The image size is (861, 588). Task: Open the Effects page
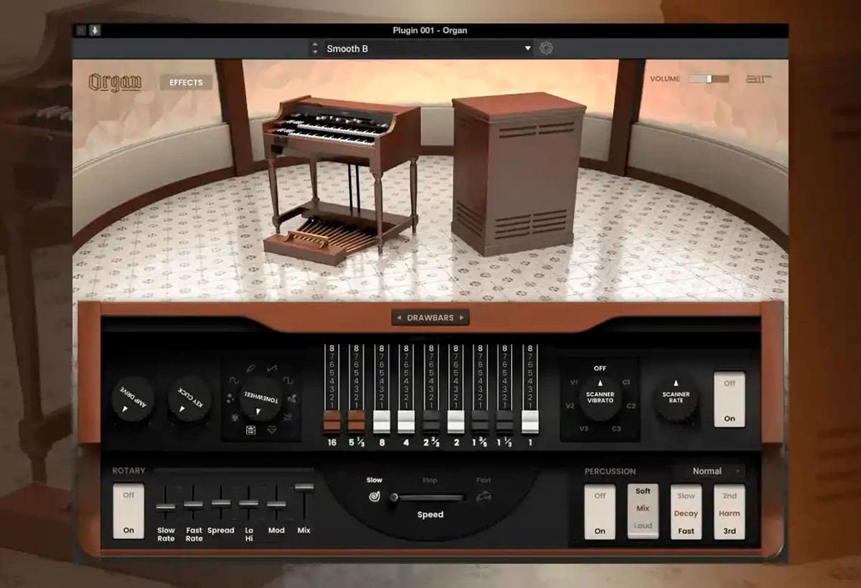tap(186, 82)
